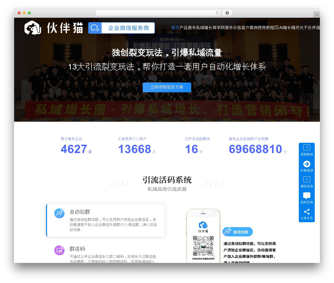Select the 群活码 feature title
This screenshot has height=283, width=334.
pyautogui.click(x=77, y=249)
